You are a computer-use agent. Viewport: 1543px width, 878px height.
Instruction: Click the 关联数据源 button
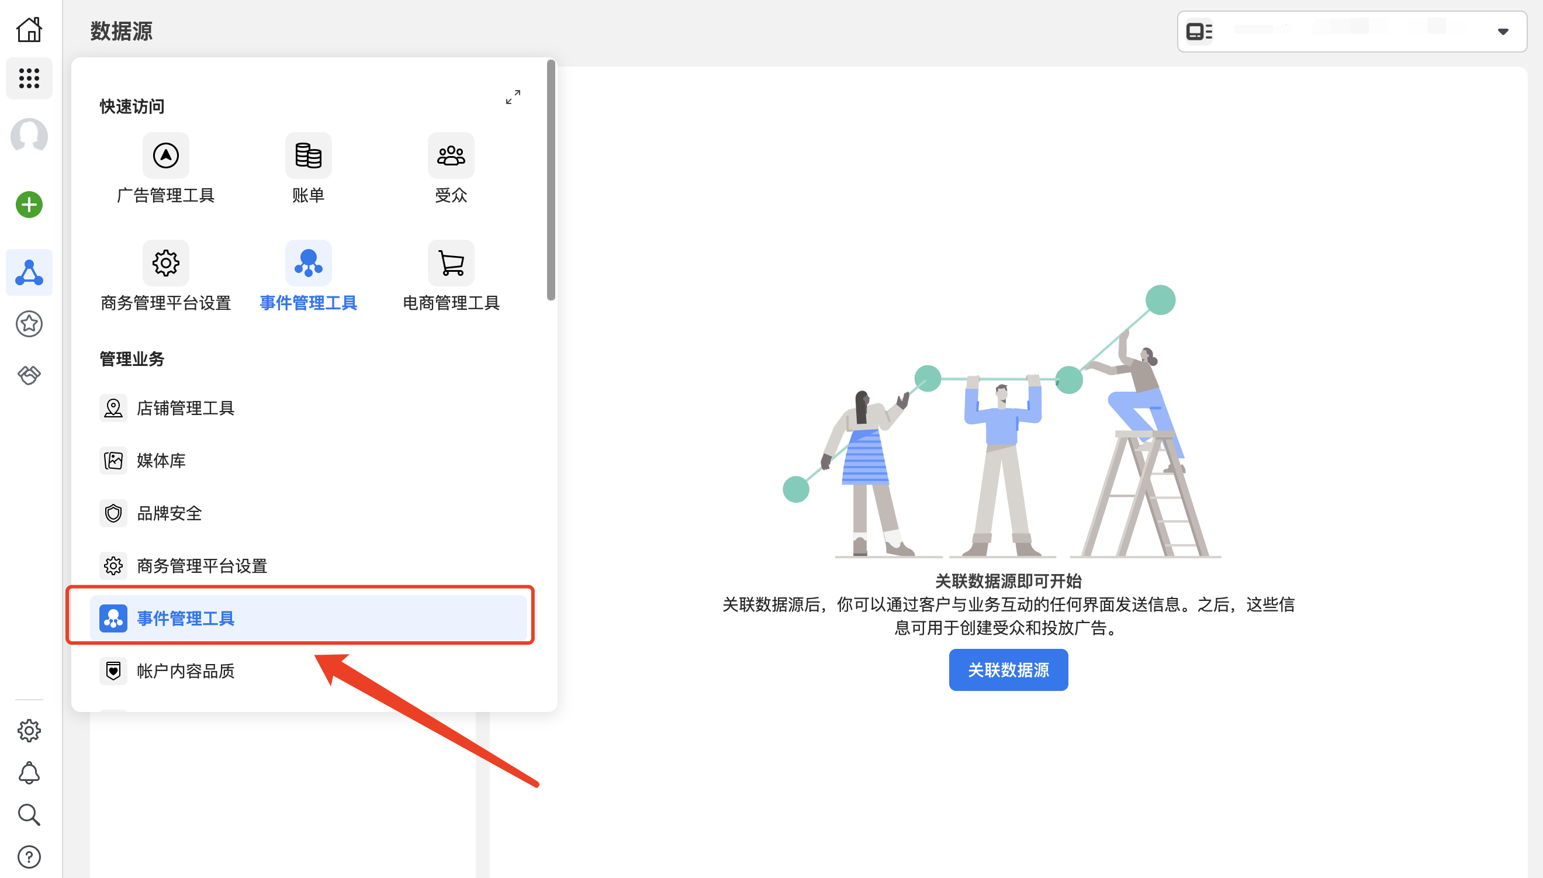tap(1008, 669)
